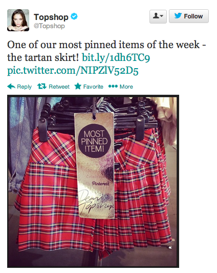Click the blue verified badge beside Topshop

point(74,17)
